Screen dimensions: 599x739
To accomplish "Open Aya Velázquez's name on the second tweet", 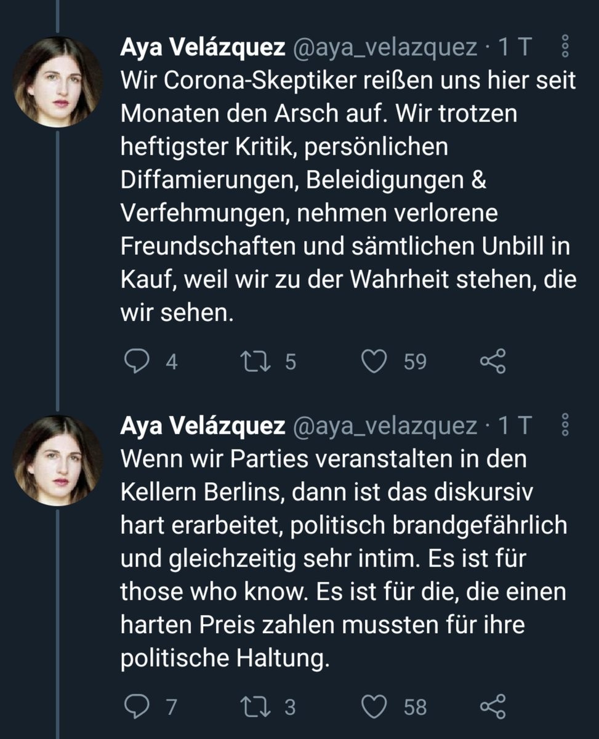I will (203, 426).
